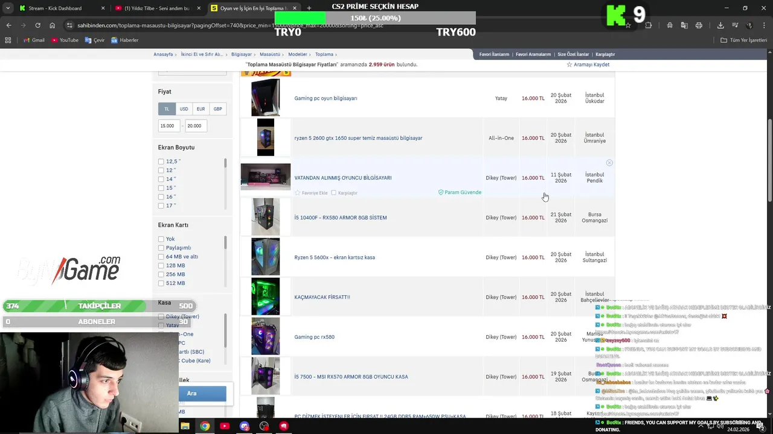Viewport: 773px width, 434px height.
Task: Expand the Toplama breadcrumb
Action: point(324,54)
